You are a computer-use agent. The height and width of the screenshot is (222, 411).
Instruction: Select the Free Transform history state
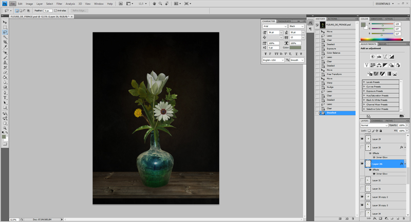tap(334, 74)
